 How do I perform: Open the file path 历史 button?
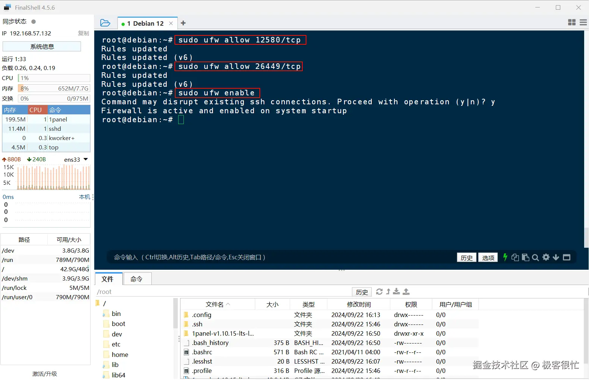[x=362, y=292]
